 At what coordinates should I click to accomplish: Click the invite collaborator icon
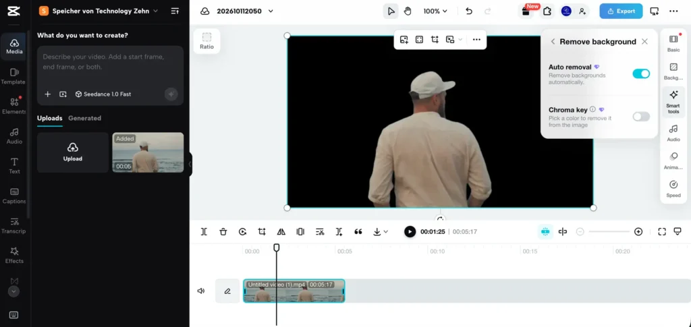click(x=582, y=11)
